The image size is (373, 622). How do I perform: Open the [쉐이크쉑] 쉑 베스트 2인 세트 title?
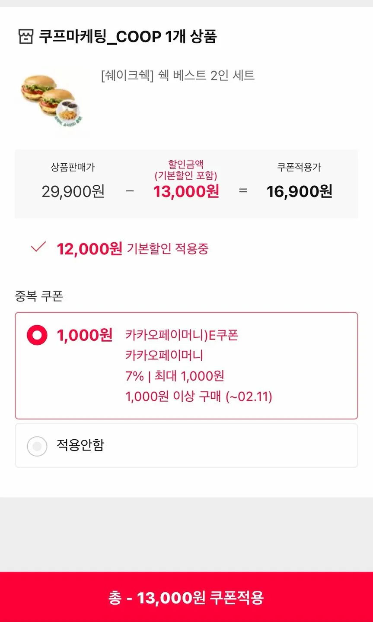pos(178,76)
